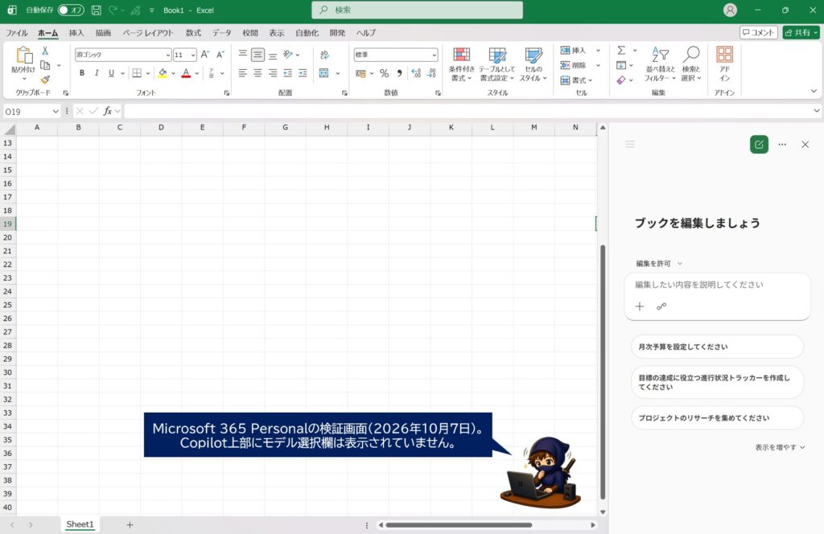
Task: Switch to the 挿入 ribbon tab
Action: [76, 32]
